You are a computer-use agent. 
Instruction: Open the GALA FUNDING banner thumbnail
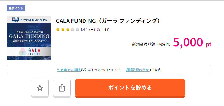29,38
